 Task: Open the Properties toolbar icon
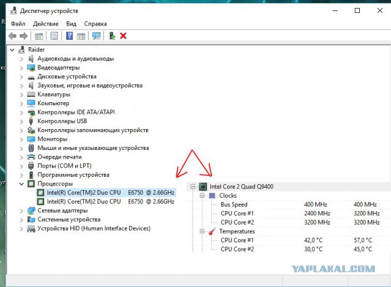click(x=54, y=36)
